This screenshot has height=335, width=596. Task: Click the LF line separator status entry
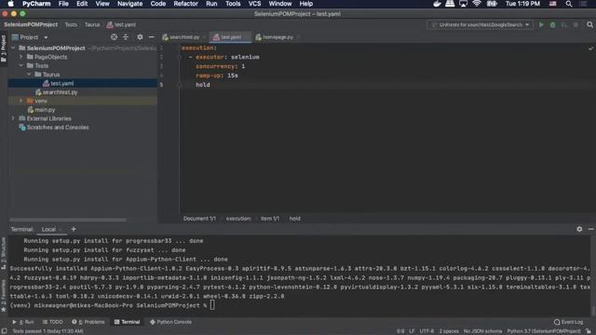point(412,331)
